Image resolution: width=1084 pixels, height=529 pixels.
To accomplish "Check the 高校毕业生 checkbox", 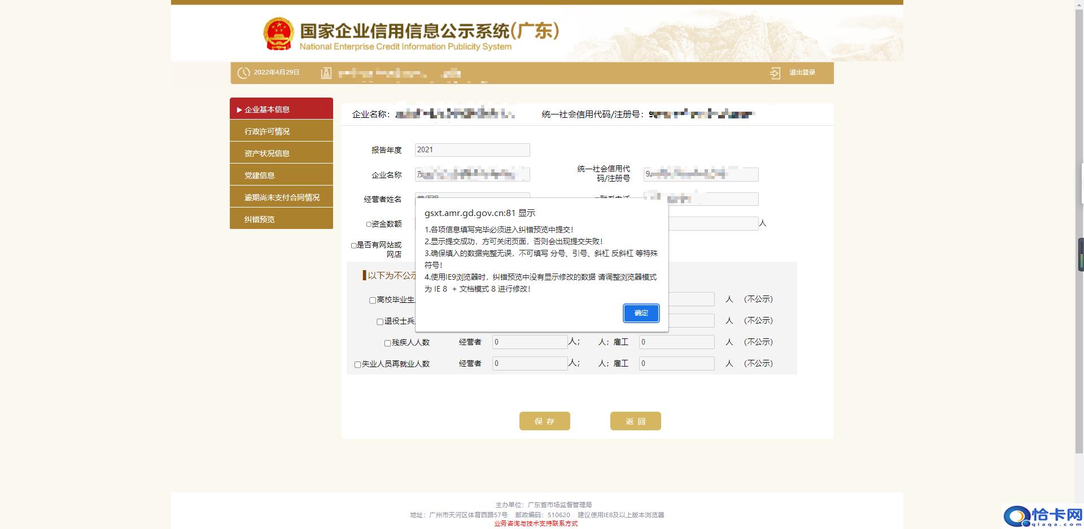I will [x=371, y=299].
